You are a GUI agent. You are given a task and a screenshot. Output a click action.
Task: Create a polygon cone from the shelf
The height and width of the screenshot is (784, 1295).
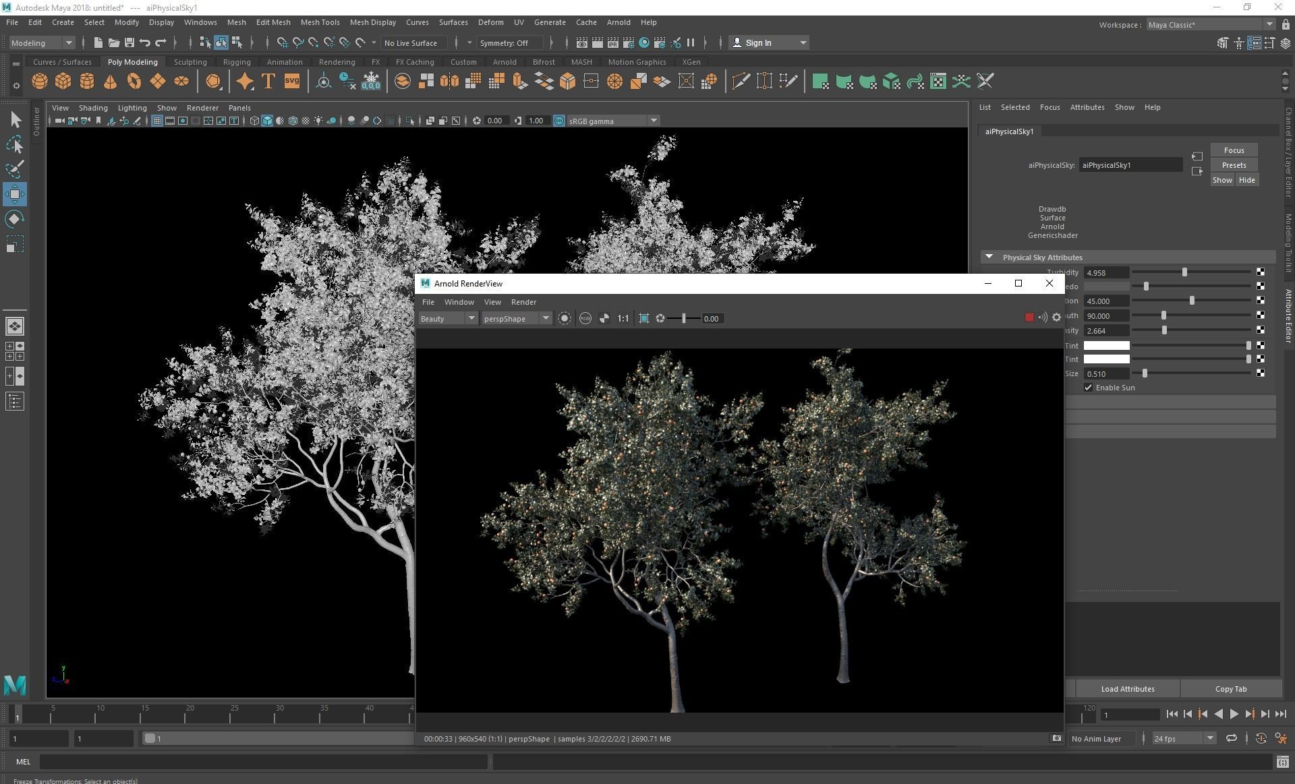[x=111, y=82]
